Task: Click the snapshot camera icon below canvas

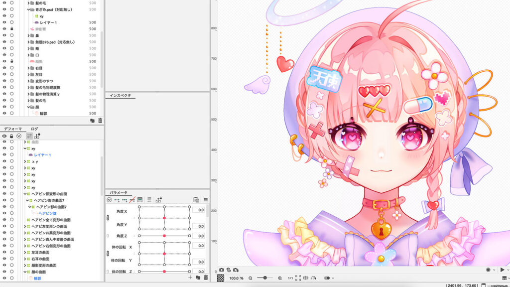Action: click(x=222, y=270)
